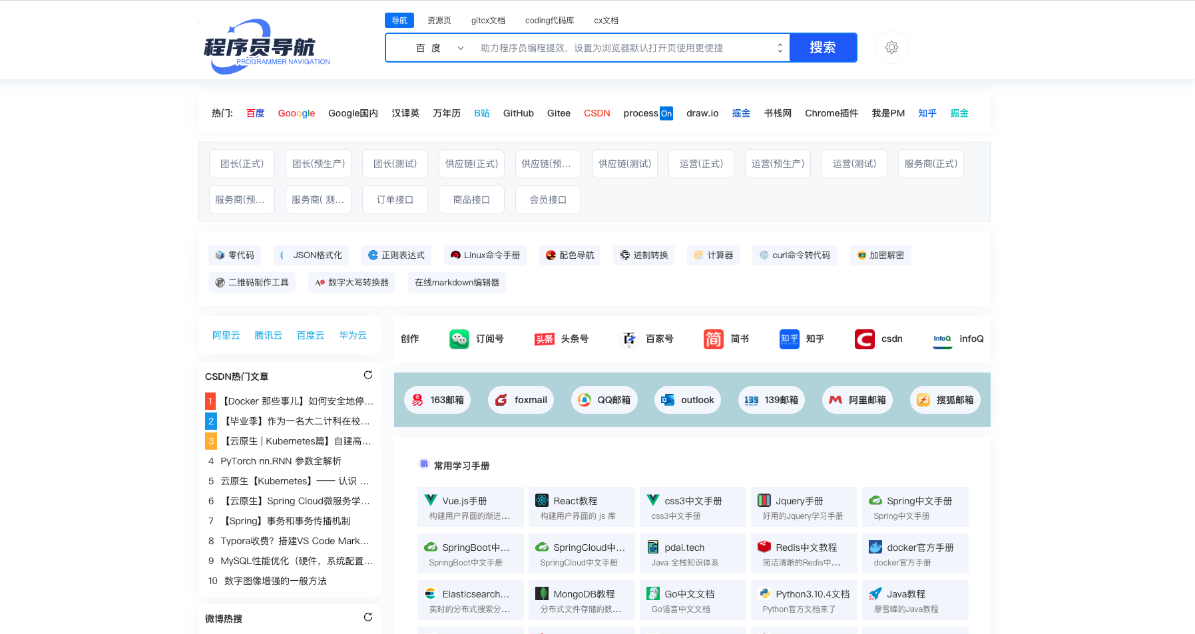Open article 数字图像增强的一般方法
Viewport: 1195px width, 634px height.
click(x=276, y=581)
